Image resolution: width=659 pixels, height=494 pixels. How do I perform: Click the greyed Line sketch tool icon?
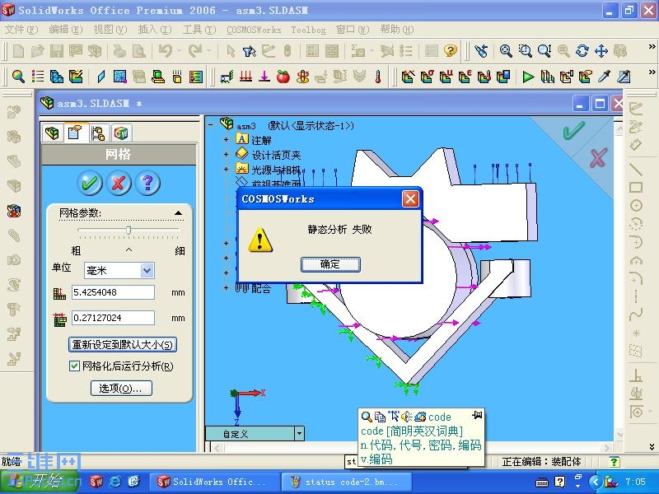[635, 170]
